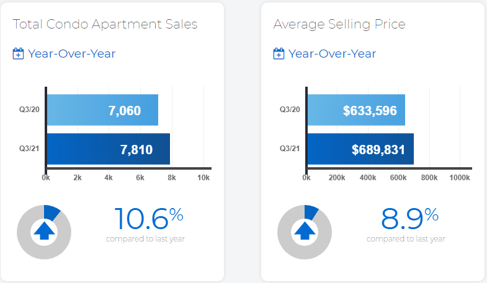Click the calendar icon under Average Selling Price
Viewport: 487px width, 283px height.
(x=279, y=54)
